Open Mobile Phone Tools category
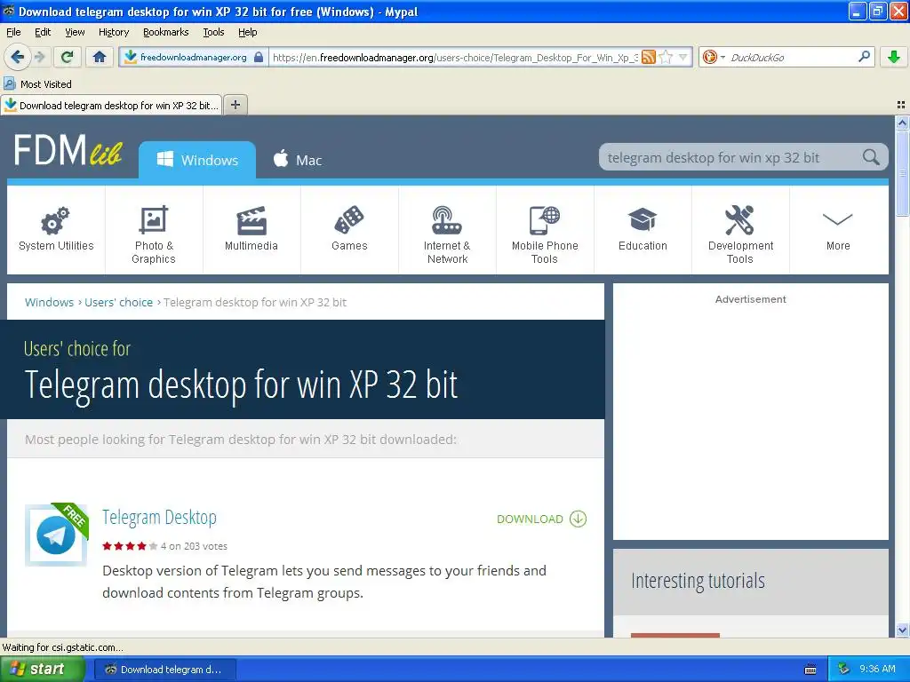Image resolution: width=910 pixels, height=682 pixels. [545, 230]
